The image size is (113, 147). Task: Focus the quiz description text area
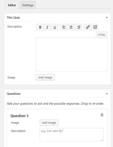point(72,54)
